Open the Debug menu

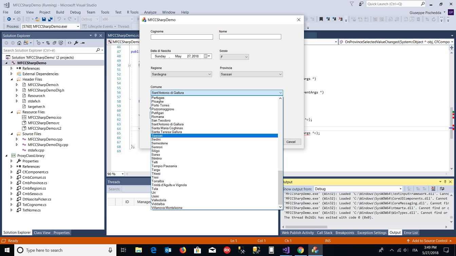coord(75,12)
